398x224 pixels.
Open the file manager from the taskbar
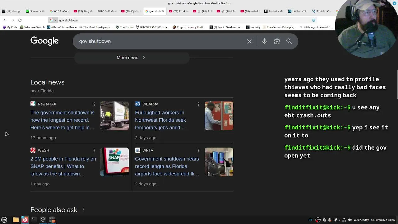pos(16,220)
